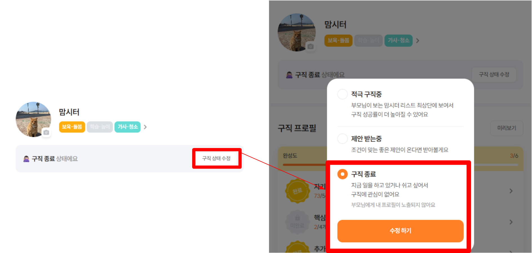The width and height of the screenshot is (532, 253).
Task: Click the orange 보육·돌봄 tag on left
Action: 72,127
